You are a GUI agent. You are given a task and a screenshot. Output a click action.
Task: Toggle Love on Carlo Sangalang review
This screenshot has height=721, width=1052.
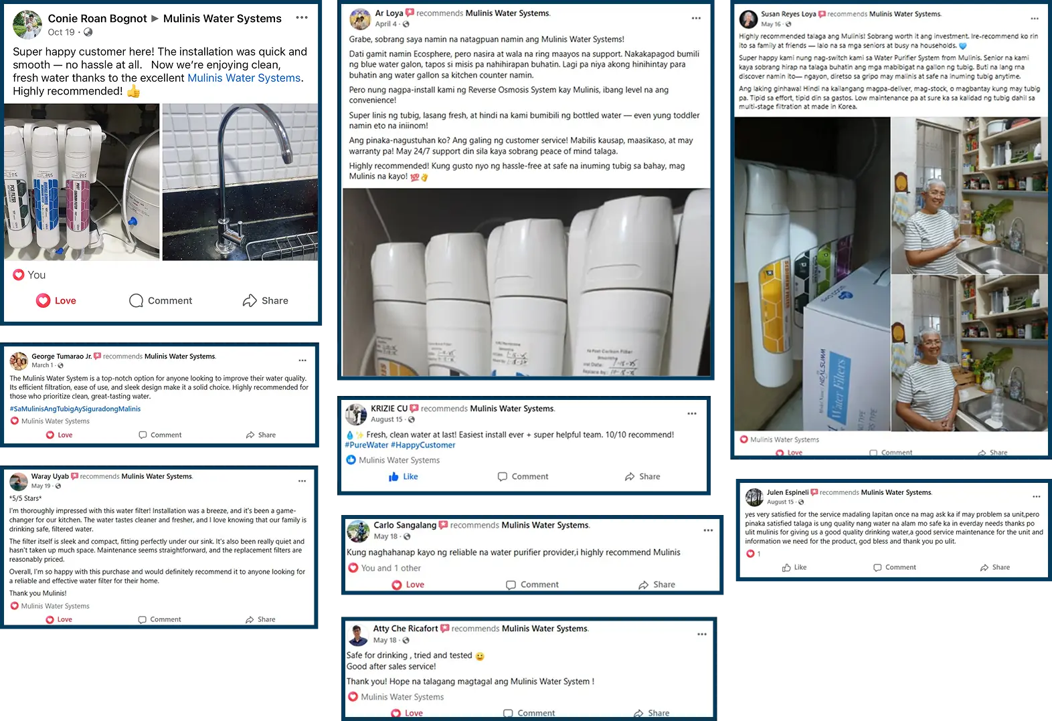point(408,585)
